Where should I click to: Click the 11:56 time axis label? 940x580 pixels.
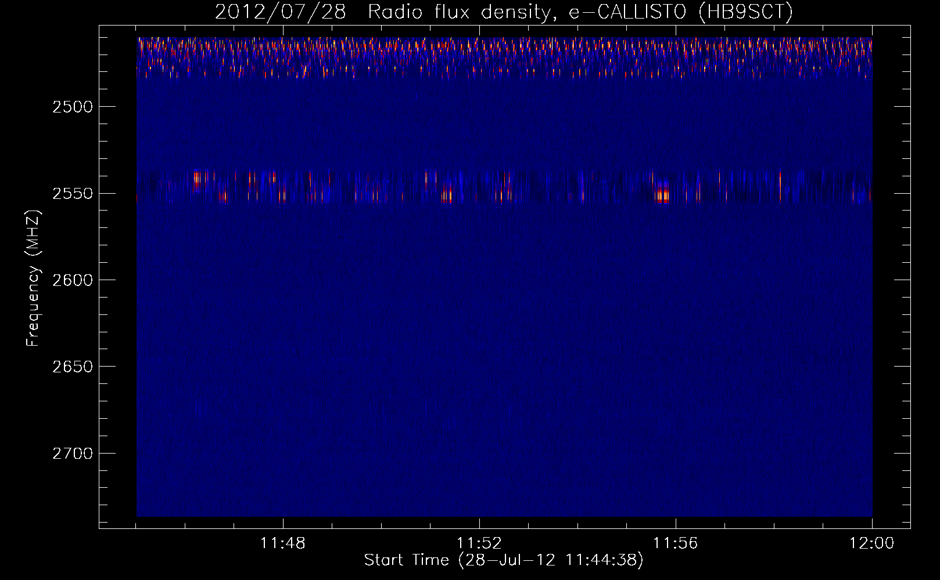[676, 543]
